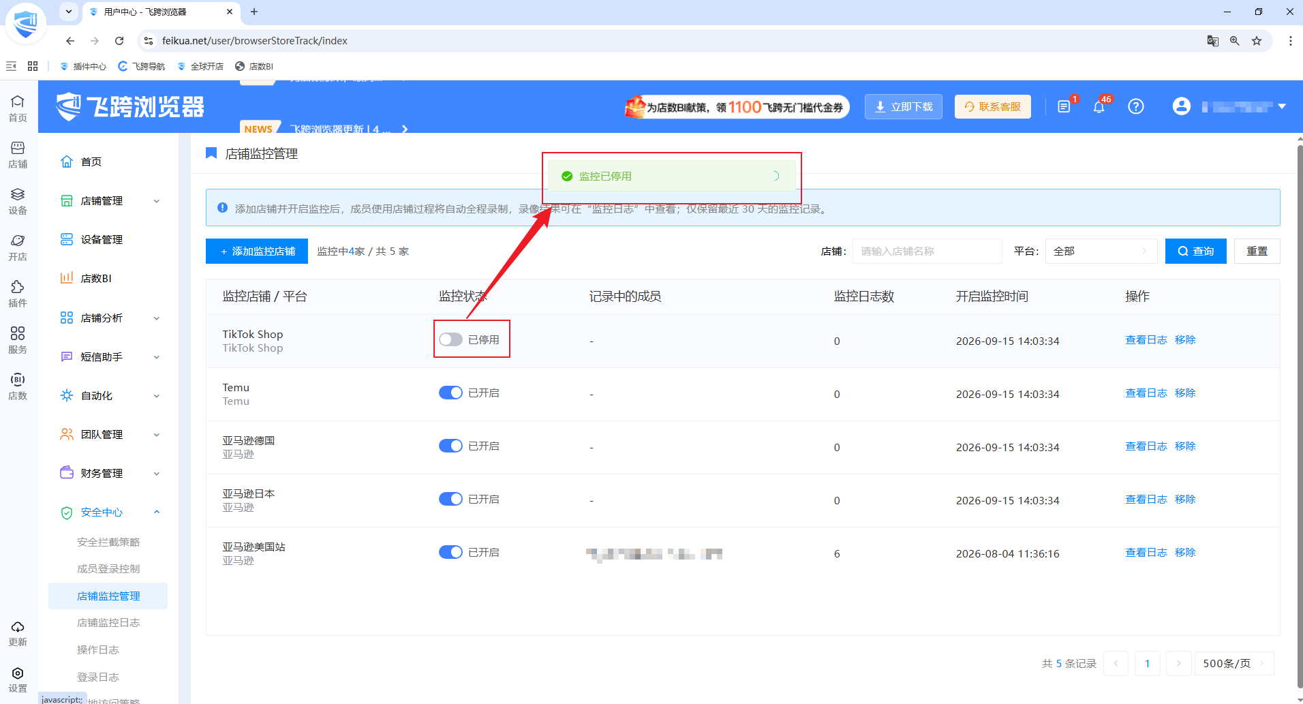The image size is (1303, 704).
Task: Open the 插件 puzzle icon in left rail
Action: [18, 294]
